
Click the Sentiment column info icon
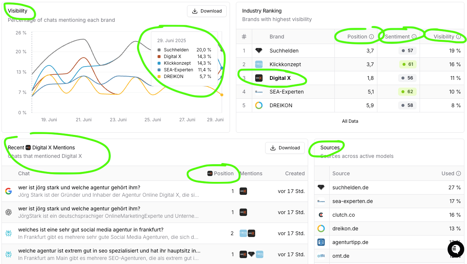tap(414, 37)
